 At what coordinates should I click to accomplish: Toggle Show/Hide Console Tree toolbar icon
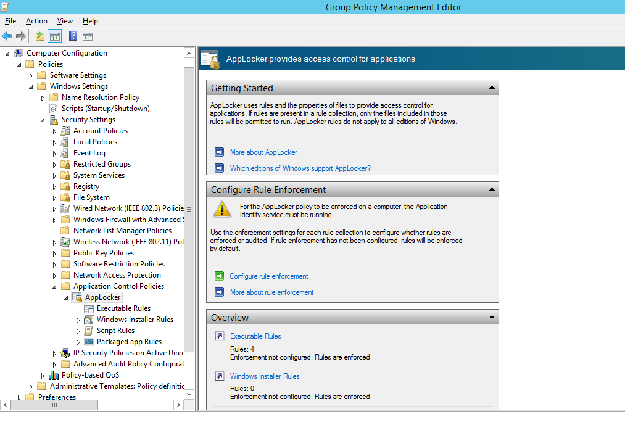click(55, 36)
